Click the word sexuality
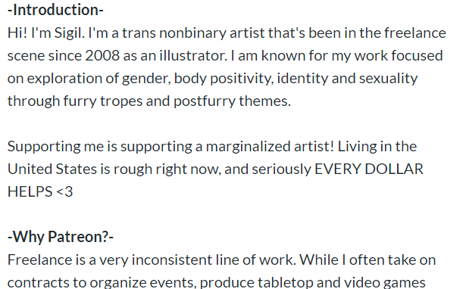Screen dimensions: 469x289 [x=388, y=79]
